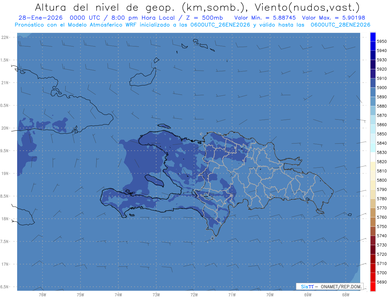Click the '19N' latitude label
Image resolution: width=388 pixels, height=299 pixels.
(x=5, y=174)
